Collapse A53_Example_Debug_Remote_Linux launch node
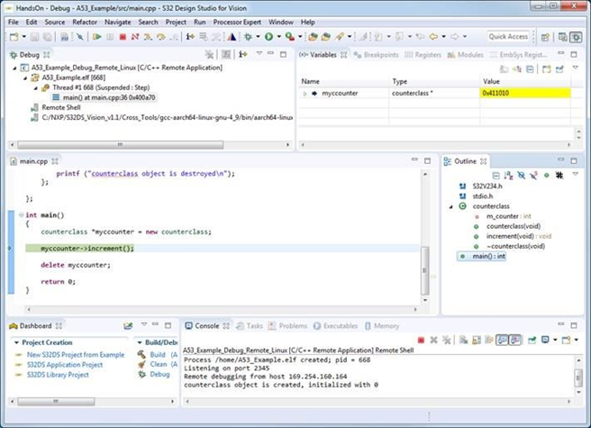The width and height of the screenshot is (591, 428). click(x=14, y=68)
